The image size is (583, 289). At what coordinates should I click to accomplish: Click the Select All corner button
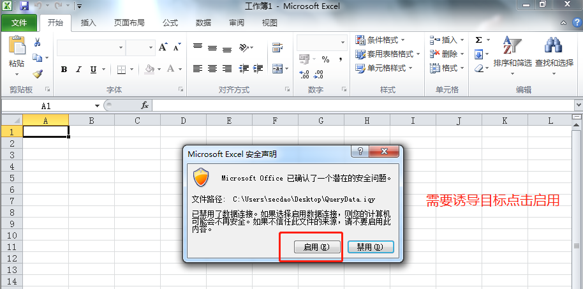coord(12,120)
